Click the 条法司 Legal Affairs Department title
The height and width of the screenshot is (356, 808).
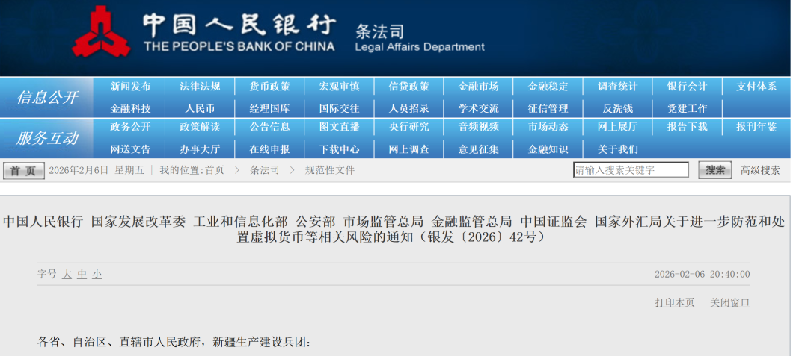click(x=420, y=38)
